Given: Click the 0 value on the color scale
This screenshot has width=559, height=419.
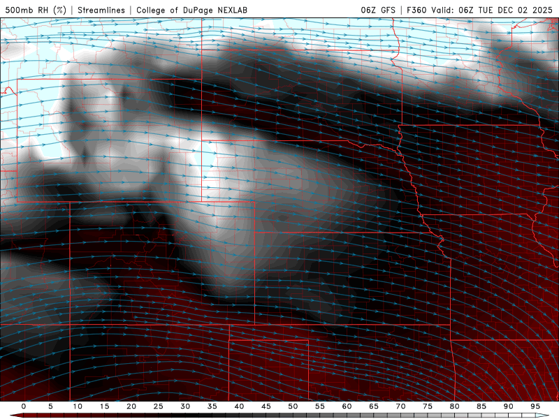Looking at the screenshot, I should tap(24, 406).
